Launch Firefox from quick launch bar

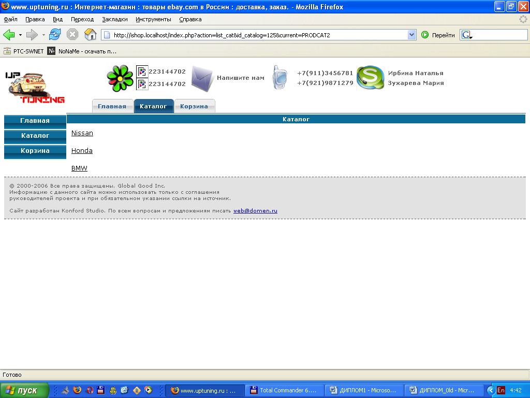click(78, 390)
